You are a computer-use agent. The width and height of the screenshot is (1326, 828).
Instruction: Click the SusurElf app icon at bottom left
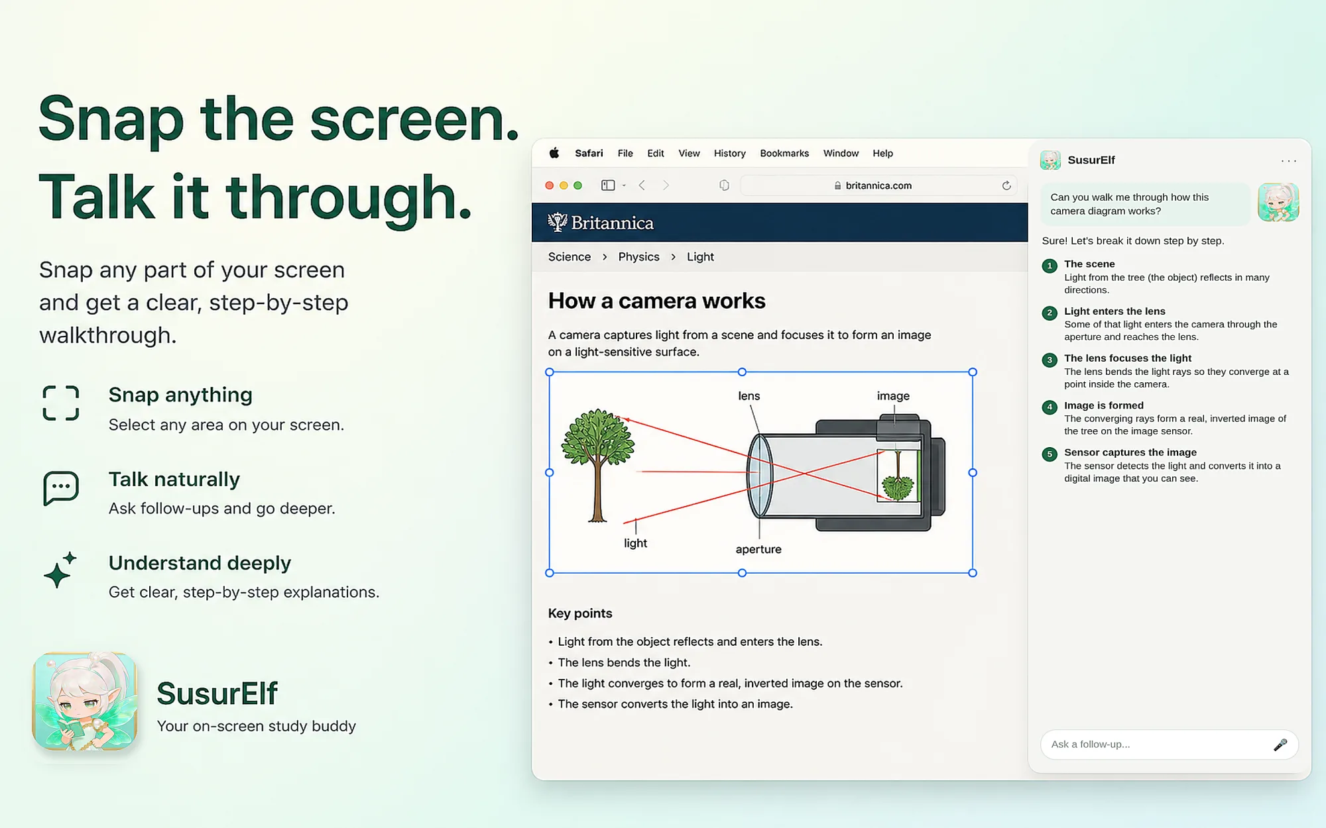(x=85, y=701)
